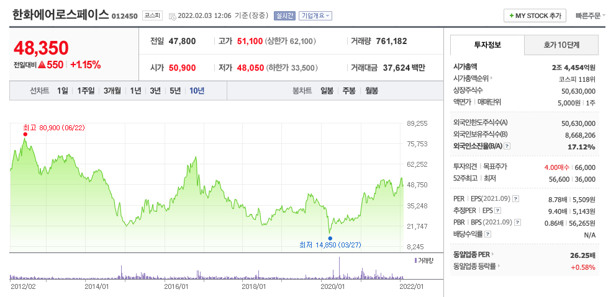Click the 2016/01 label on chart axis
Viewport: 616px width, 297px height.
pyautogui.click(x=176, y=286)
